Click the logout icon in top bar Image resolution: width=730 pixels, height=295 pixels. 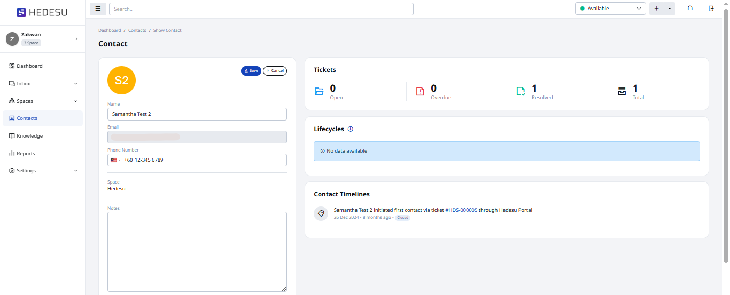[x=711, y=9]
